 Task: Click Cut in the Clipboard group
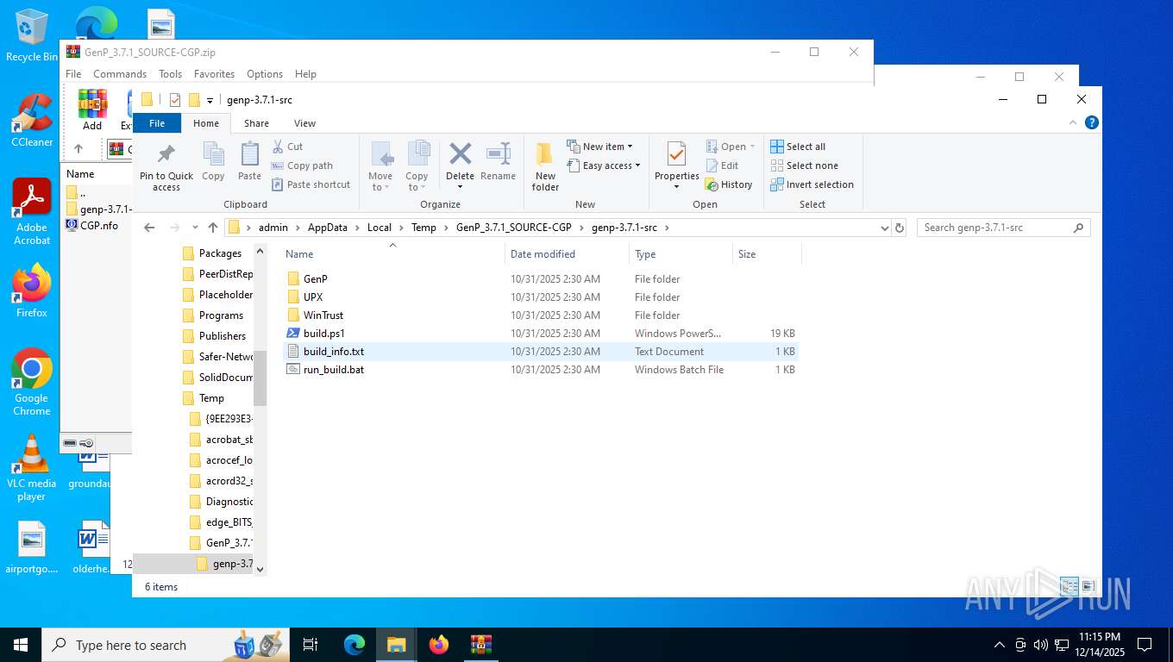tap(287, 147)
